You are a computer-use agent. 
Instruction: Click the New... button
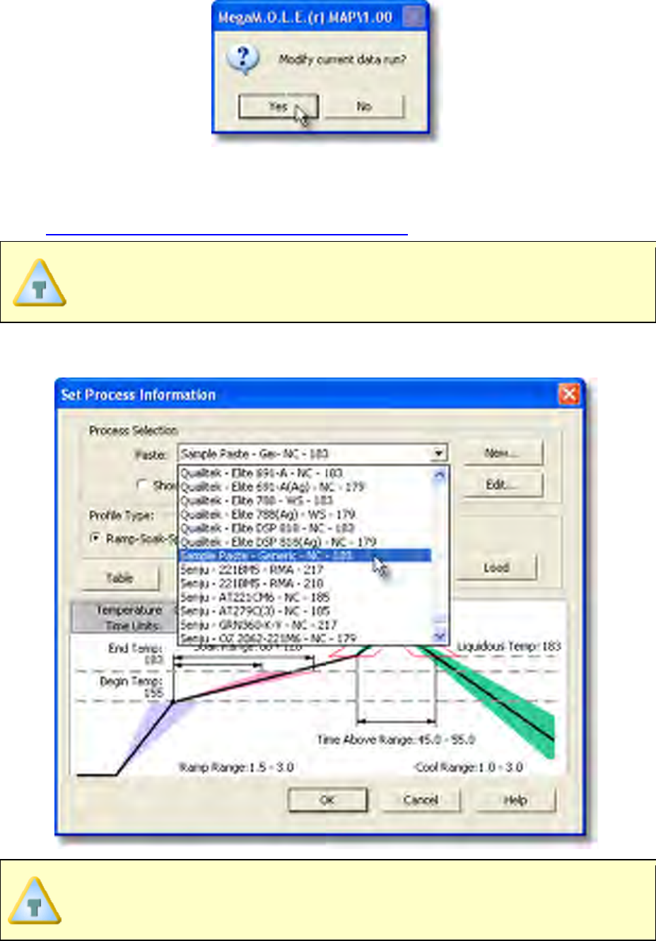tap(503, 453)
